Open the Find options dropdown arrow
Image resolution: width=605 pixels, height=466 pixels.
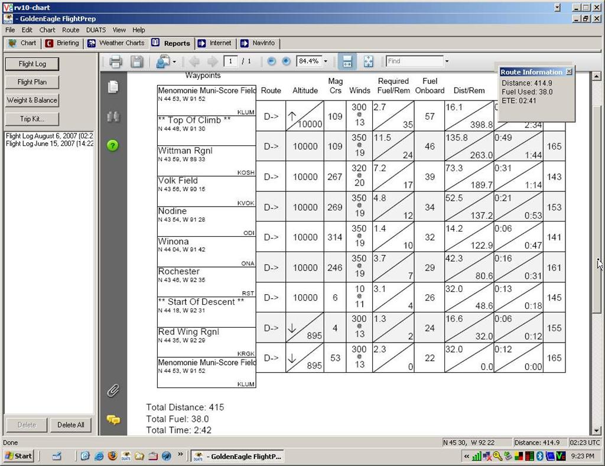[447, 61]
